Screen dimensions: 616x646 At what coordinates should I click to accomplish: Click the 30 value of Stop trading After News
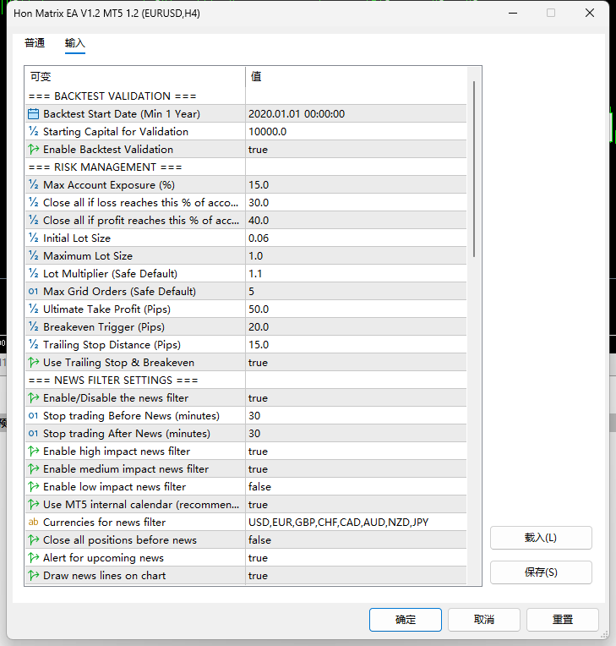[254, 433]
